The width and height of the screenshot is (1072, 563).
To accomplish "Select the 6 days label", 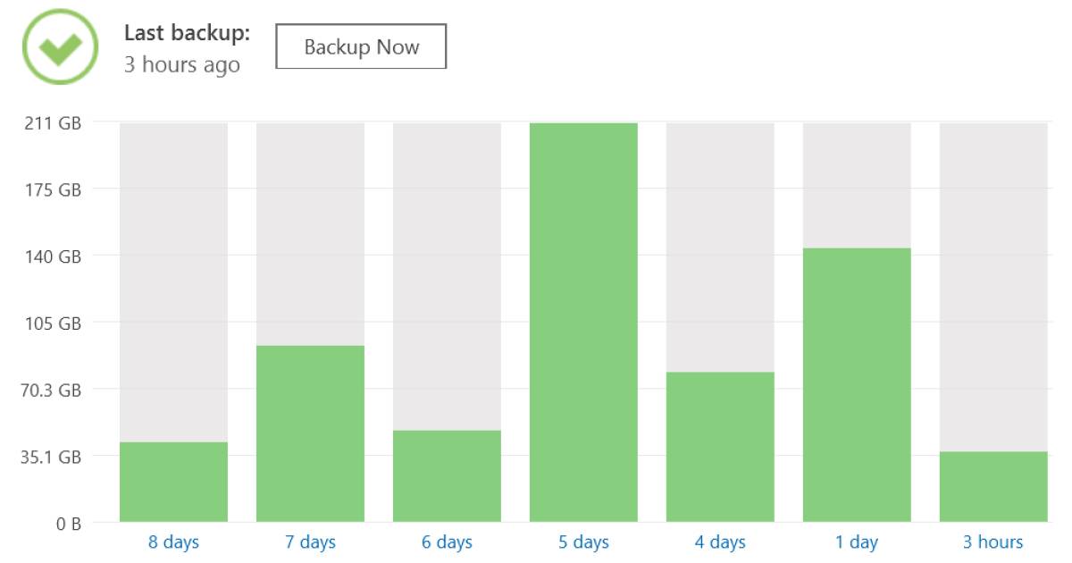I will (447, 542).
